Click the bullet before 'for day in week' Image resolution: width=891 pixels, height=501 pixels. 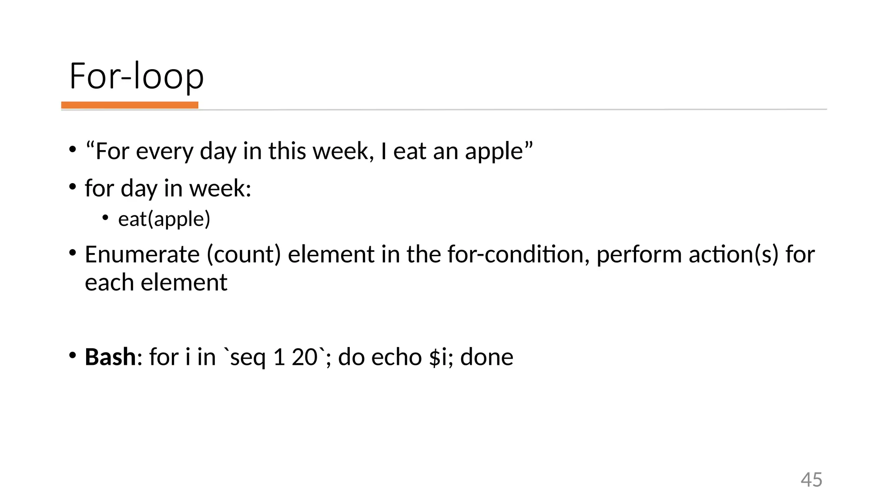[72, 187]
